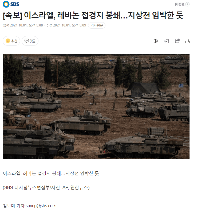Screen dimensions: 201x208
Task: Print the article using printer icon
Action: click(x=187, y=41)
